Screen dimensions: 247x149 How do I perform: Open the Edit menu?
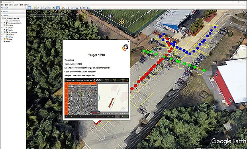point(7,5)
